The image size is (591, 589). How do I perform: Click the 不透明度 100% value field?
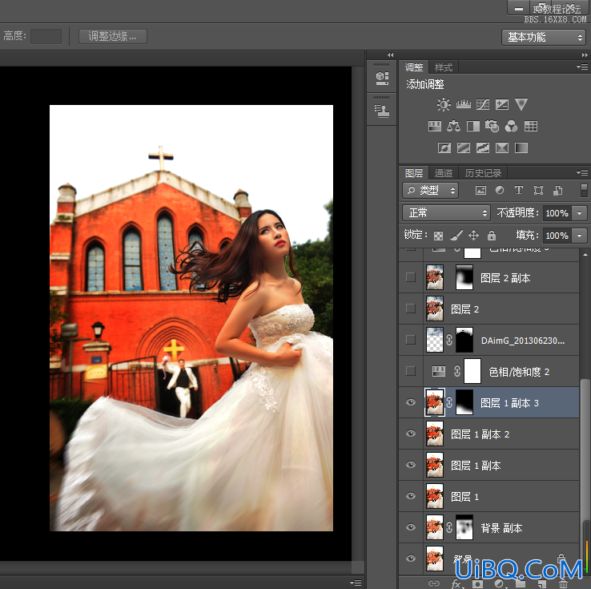(557, 213)
